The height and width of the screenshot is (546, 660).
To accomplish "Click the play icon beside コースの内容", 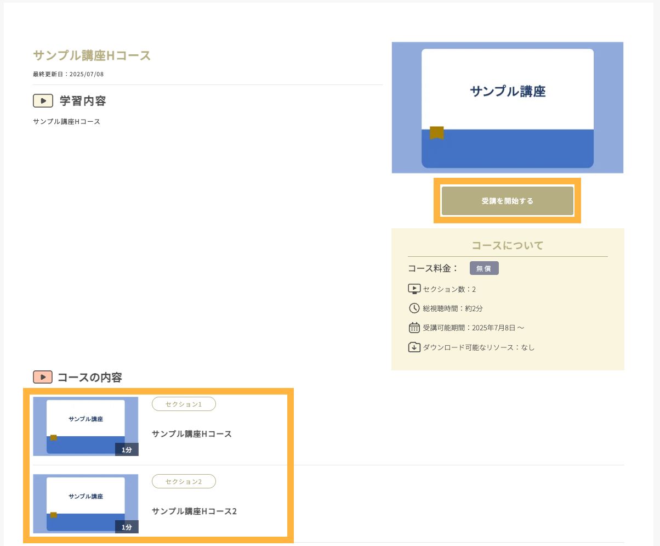I will point(43,377).
